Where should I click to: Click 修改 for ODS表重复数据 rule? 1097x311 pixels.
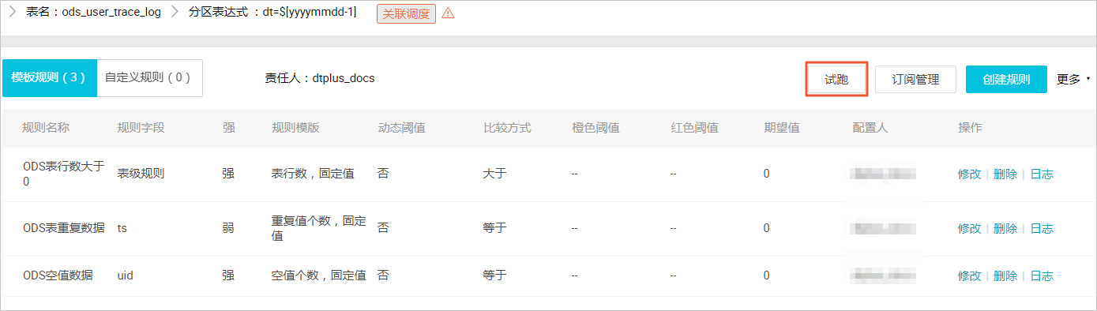pyautogui.click(x=969, y=228)
